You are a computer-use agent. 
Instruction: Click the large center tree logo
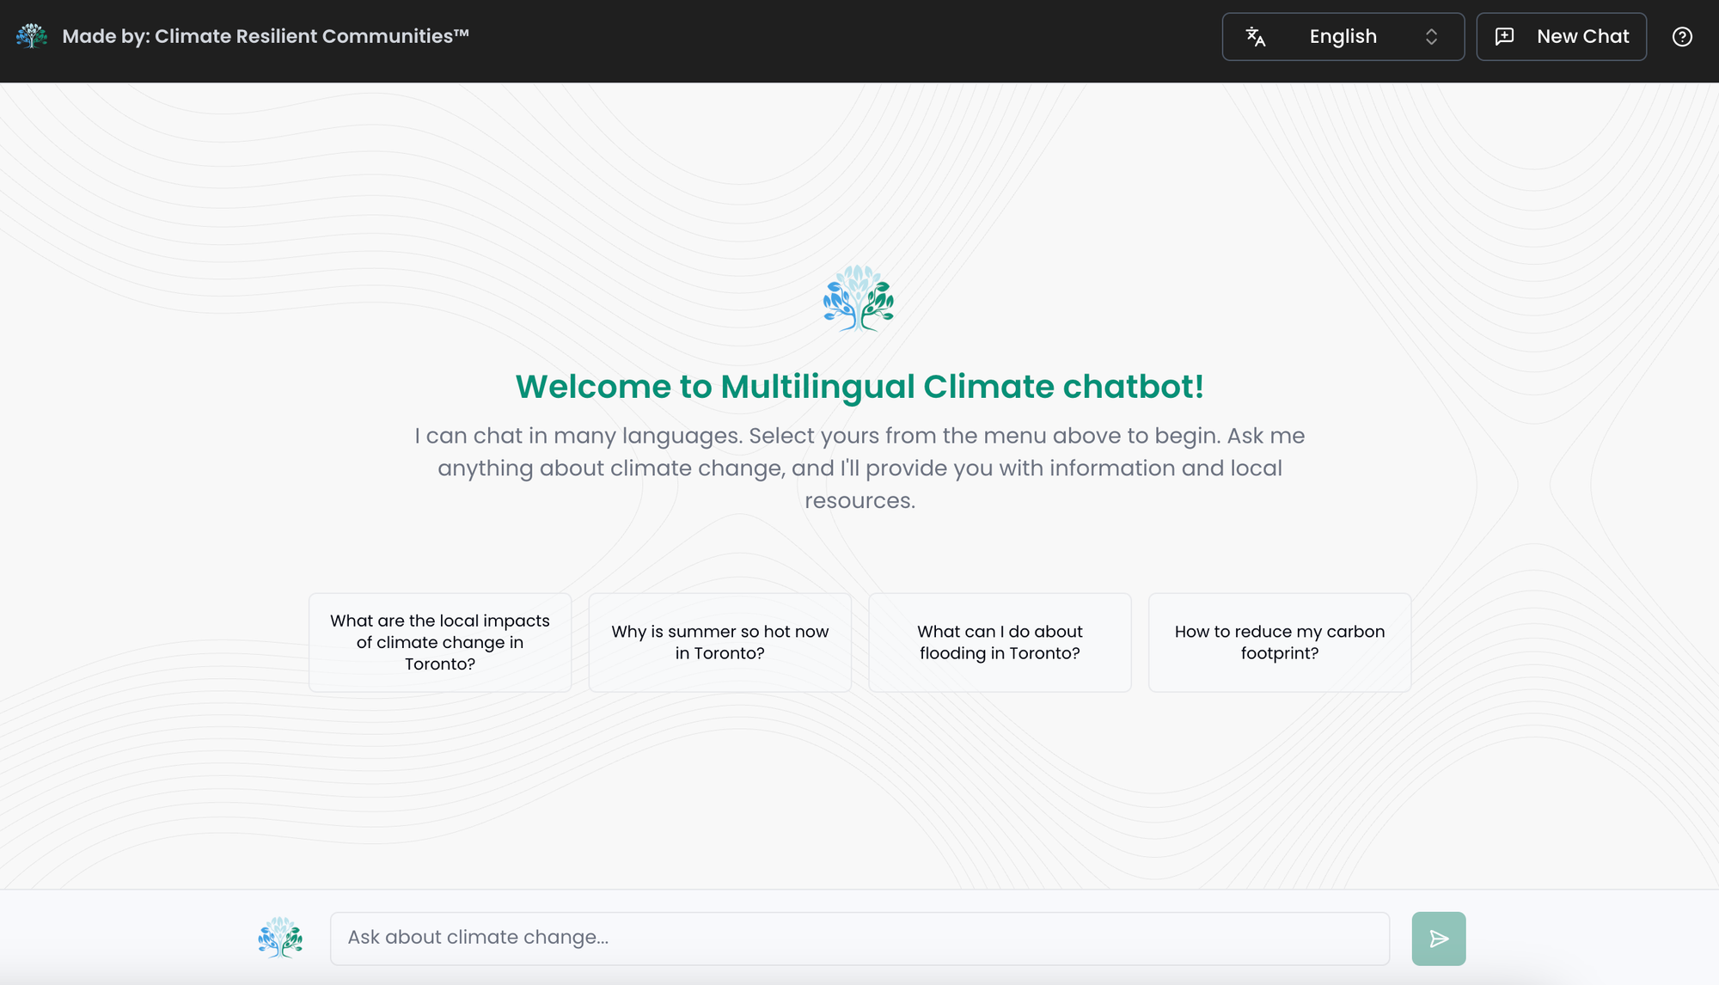pyautogui.click(x=859, y=298)
